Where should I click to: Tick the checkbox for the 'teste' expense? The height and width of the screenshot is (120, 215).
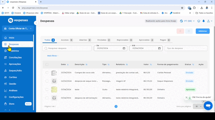point(47,89)
